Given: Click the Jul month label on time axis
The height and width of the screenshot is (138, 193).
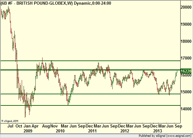Looking at the screenshot, I should [x=10, y=126].
